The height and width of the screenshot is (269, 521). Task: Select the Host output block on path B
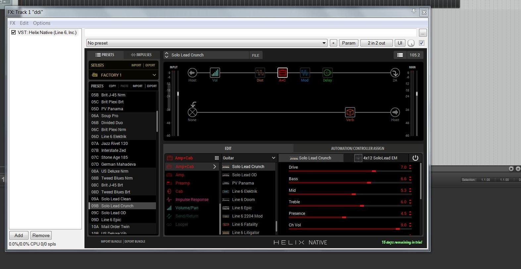[x=395, y=112]
